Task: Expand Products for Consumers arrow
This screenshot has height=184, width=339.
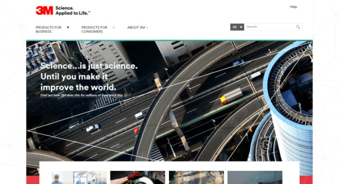Action: (114, 27)
